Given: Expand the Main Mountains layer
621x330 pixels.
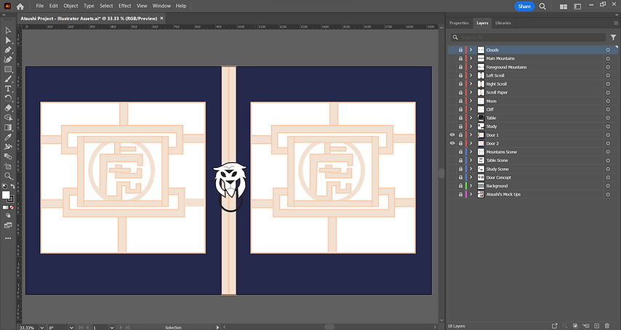Looking at the screenshot, I should [471, 58].
